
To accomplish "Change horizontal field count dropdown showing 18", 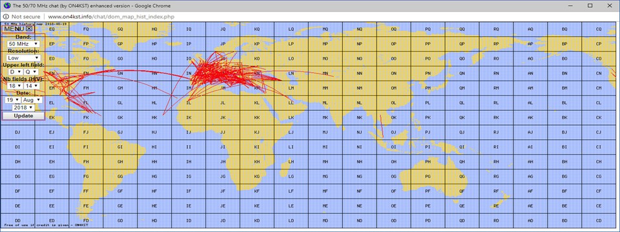I will 15,86.
